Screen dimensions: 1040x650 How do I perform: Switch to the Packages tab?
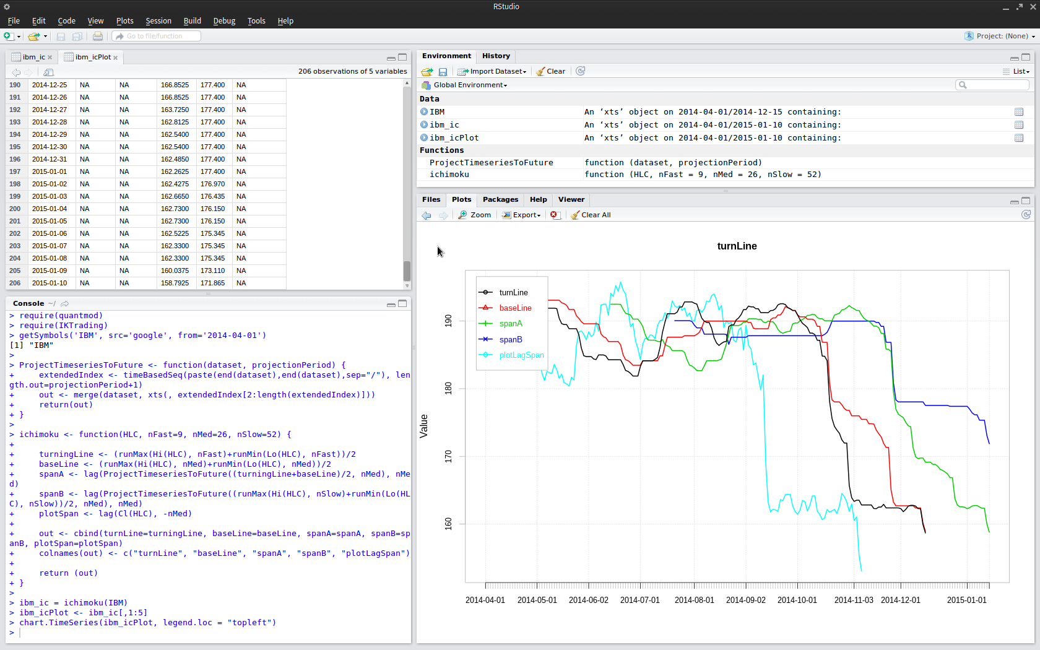500,199
